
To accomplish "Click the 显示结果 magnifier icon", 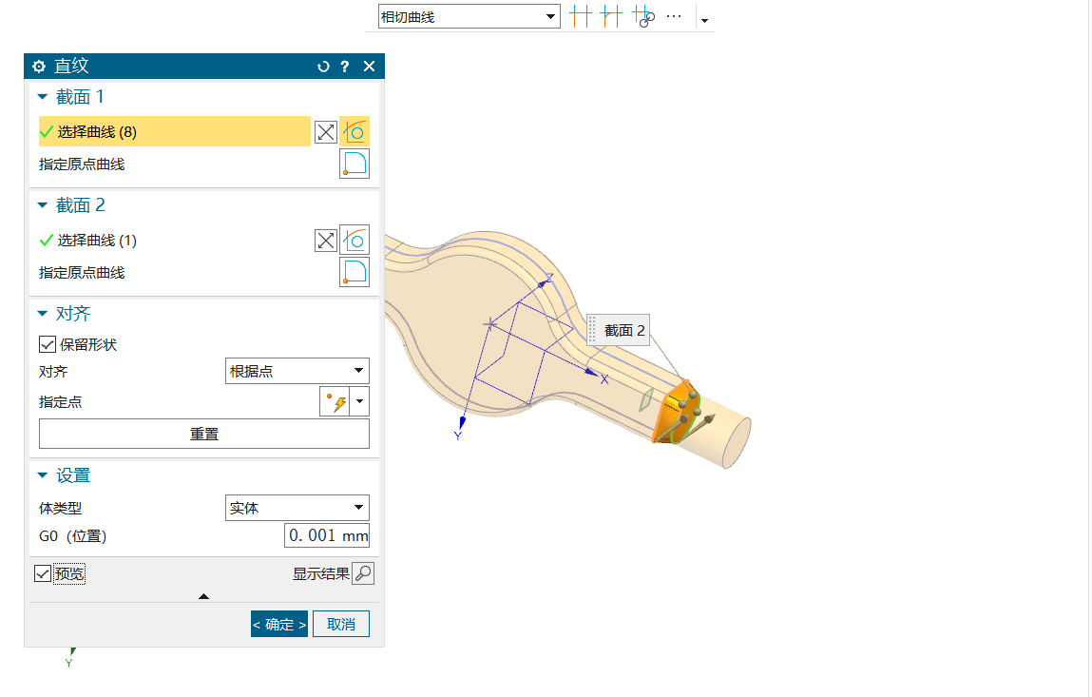I will [364, 573].
